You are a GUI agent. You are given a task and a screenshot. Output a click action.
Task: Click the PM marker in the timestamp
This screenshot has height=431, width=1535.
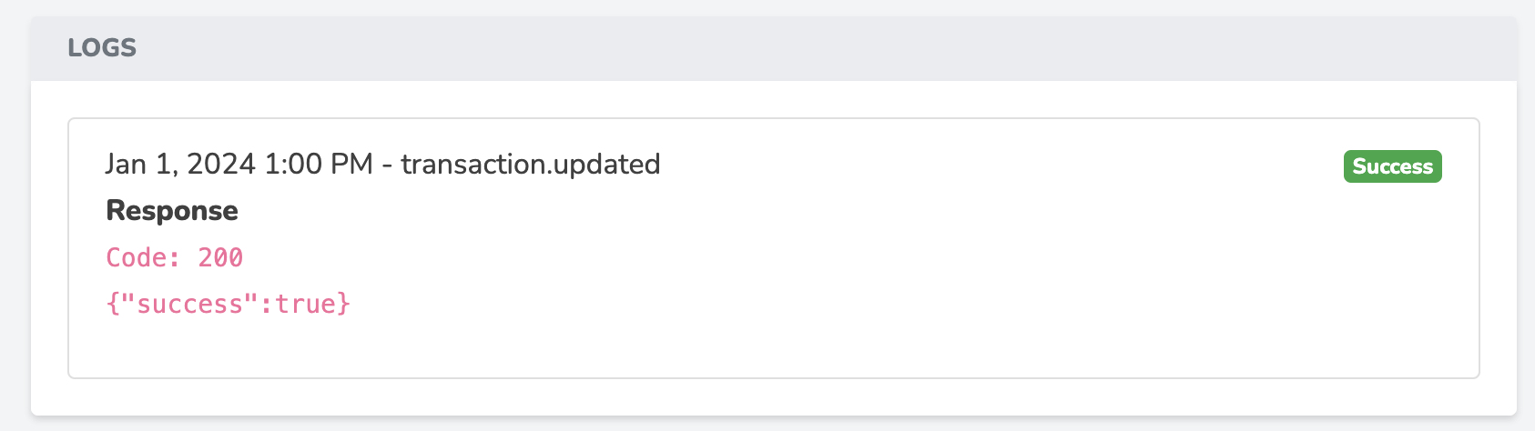point(351,165)
